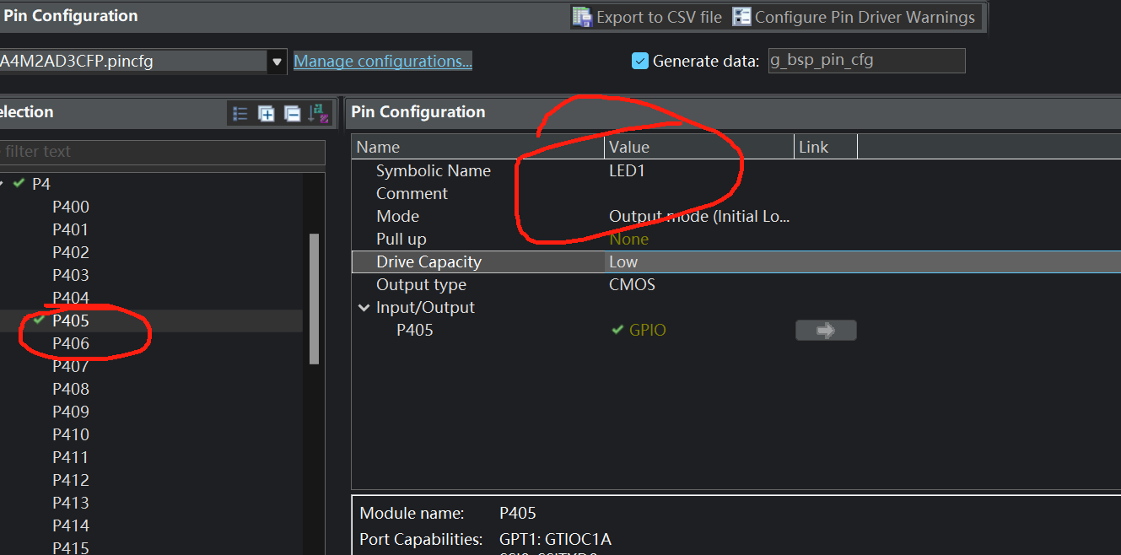
Task: Click the Export to CSV file button
Action: (647, 17)
